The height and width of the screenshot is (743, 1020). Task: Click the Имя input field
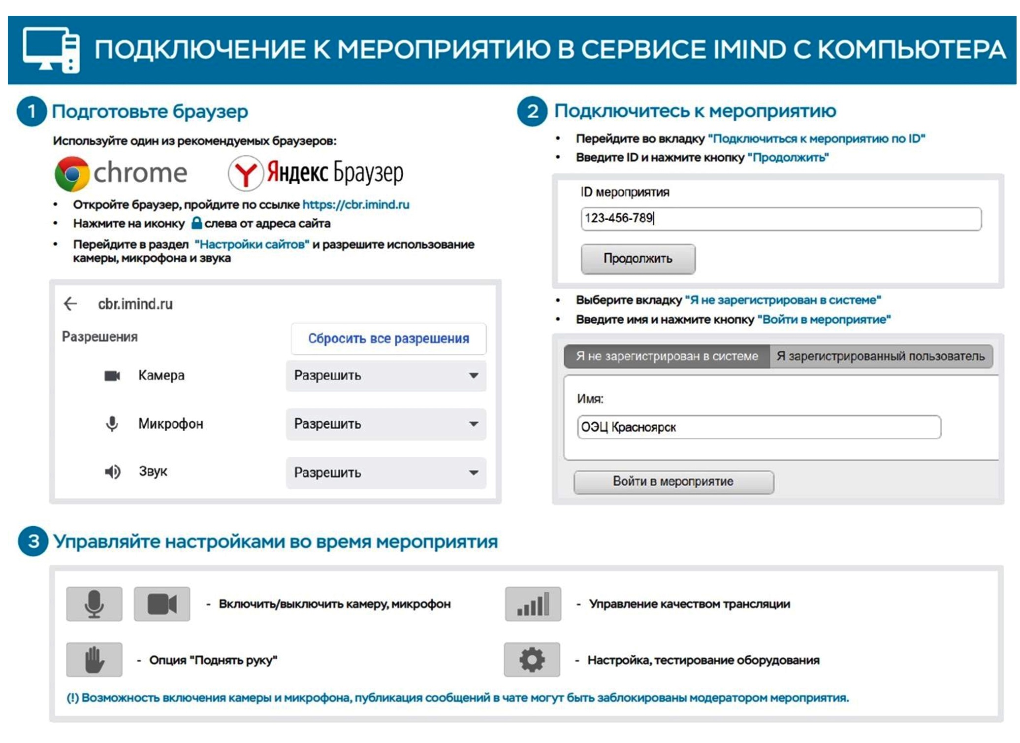pyautogui.click(x=759, y=427)
